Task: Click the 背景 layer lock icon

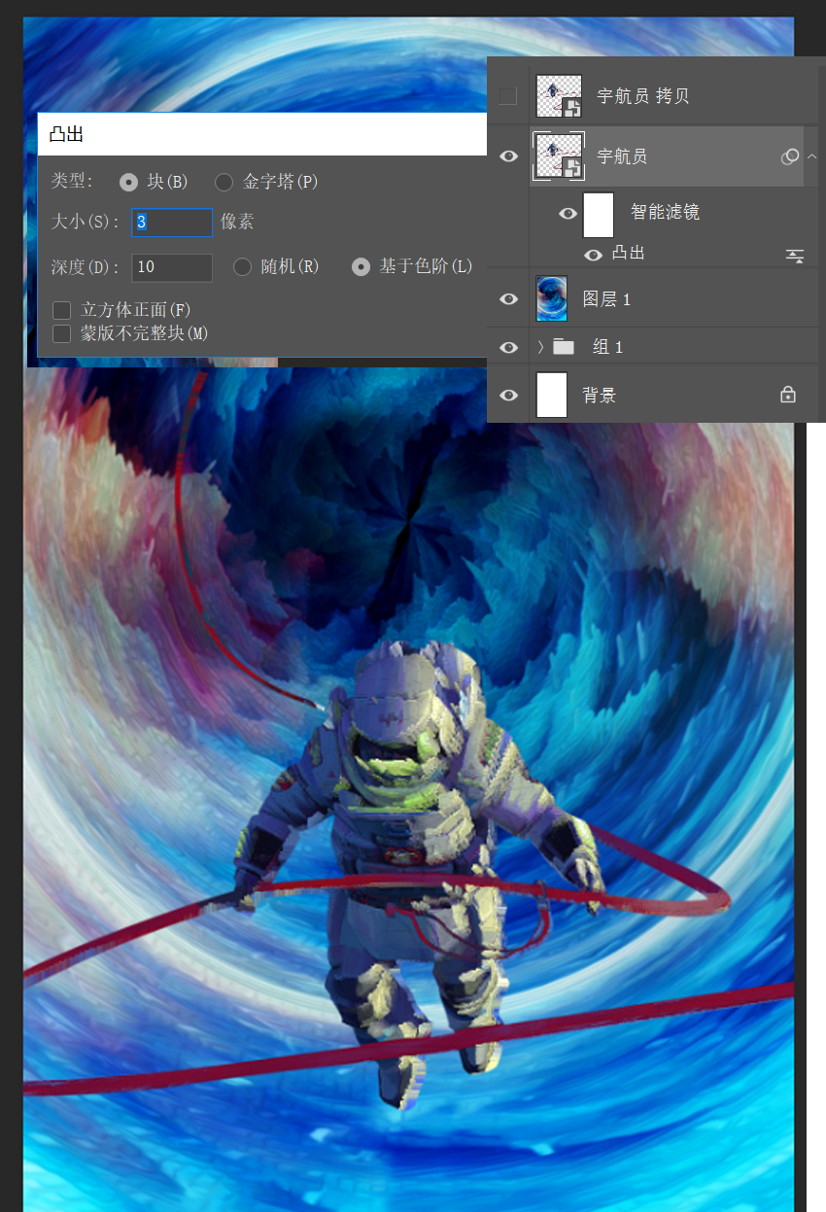Action: (x=788, y=395)
